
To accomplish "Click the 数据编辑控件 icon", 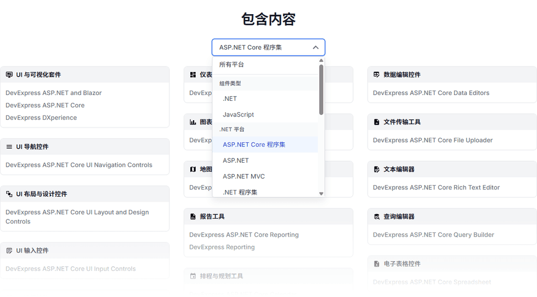I will coord(377,75).
